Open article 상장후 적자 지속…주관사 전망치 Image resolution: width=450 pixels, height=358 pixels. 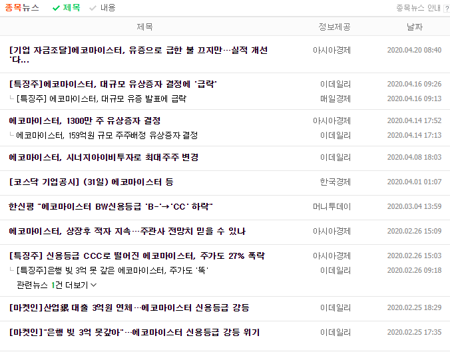[x=127, y=231]
